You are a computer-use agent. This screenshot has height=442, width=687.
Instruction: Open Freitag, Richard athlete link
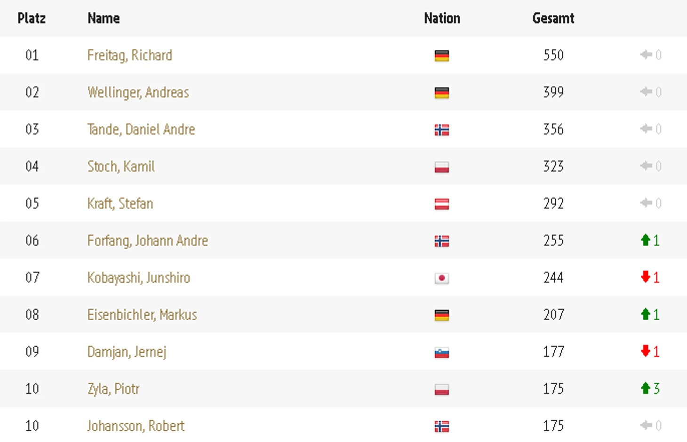pyautogui.click(x=129, y=56)
